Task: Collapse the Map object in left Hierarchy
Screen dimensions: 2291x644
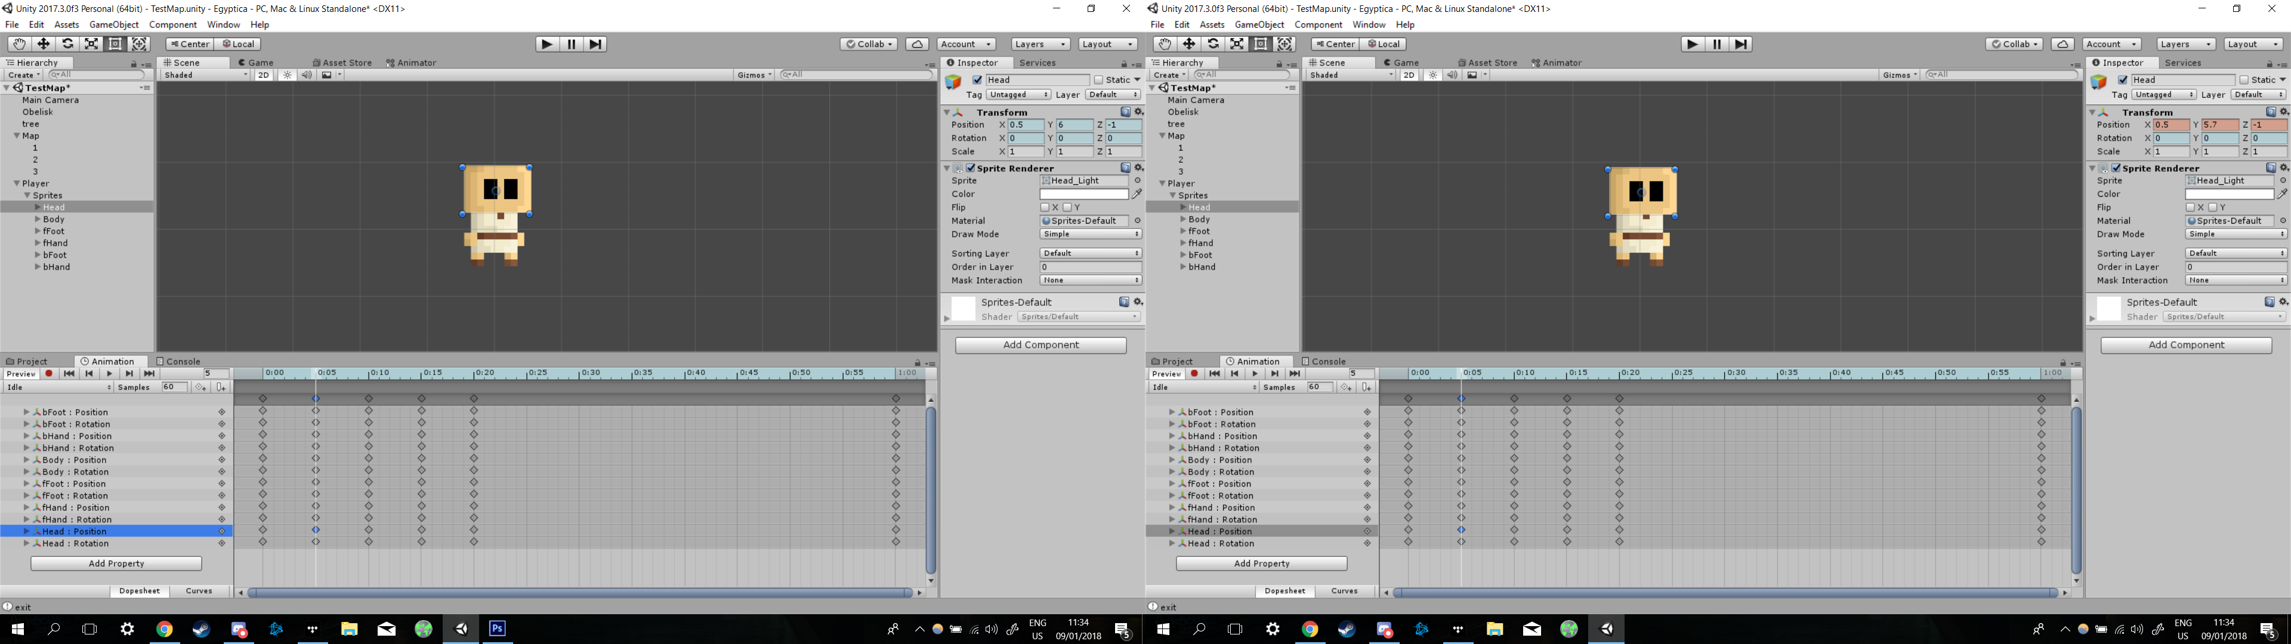Action: (x=17, y=136)
